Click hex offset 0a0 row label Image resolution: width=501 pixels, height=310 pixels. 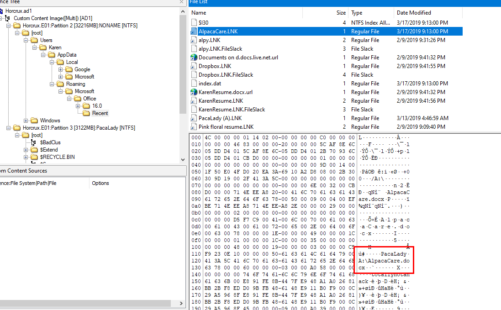tap(196, 206)
